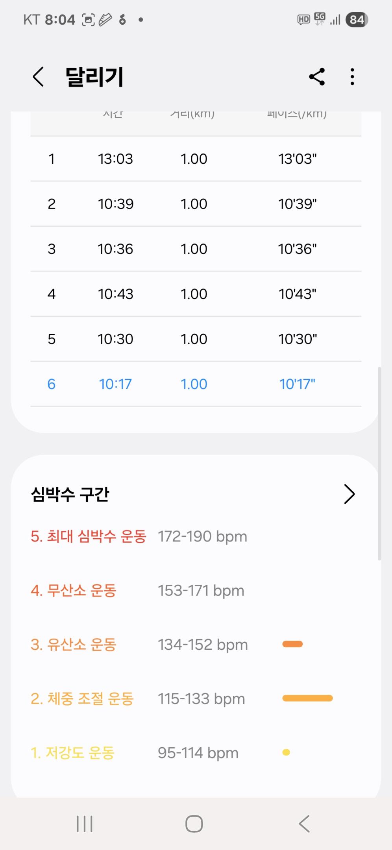Tap the back arrow beside 달리기
The height and width of the screenshot is (850, 392).
pyautogui.click(x=38, y=76)
